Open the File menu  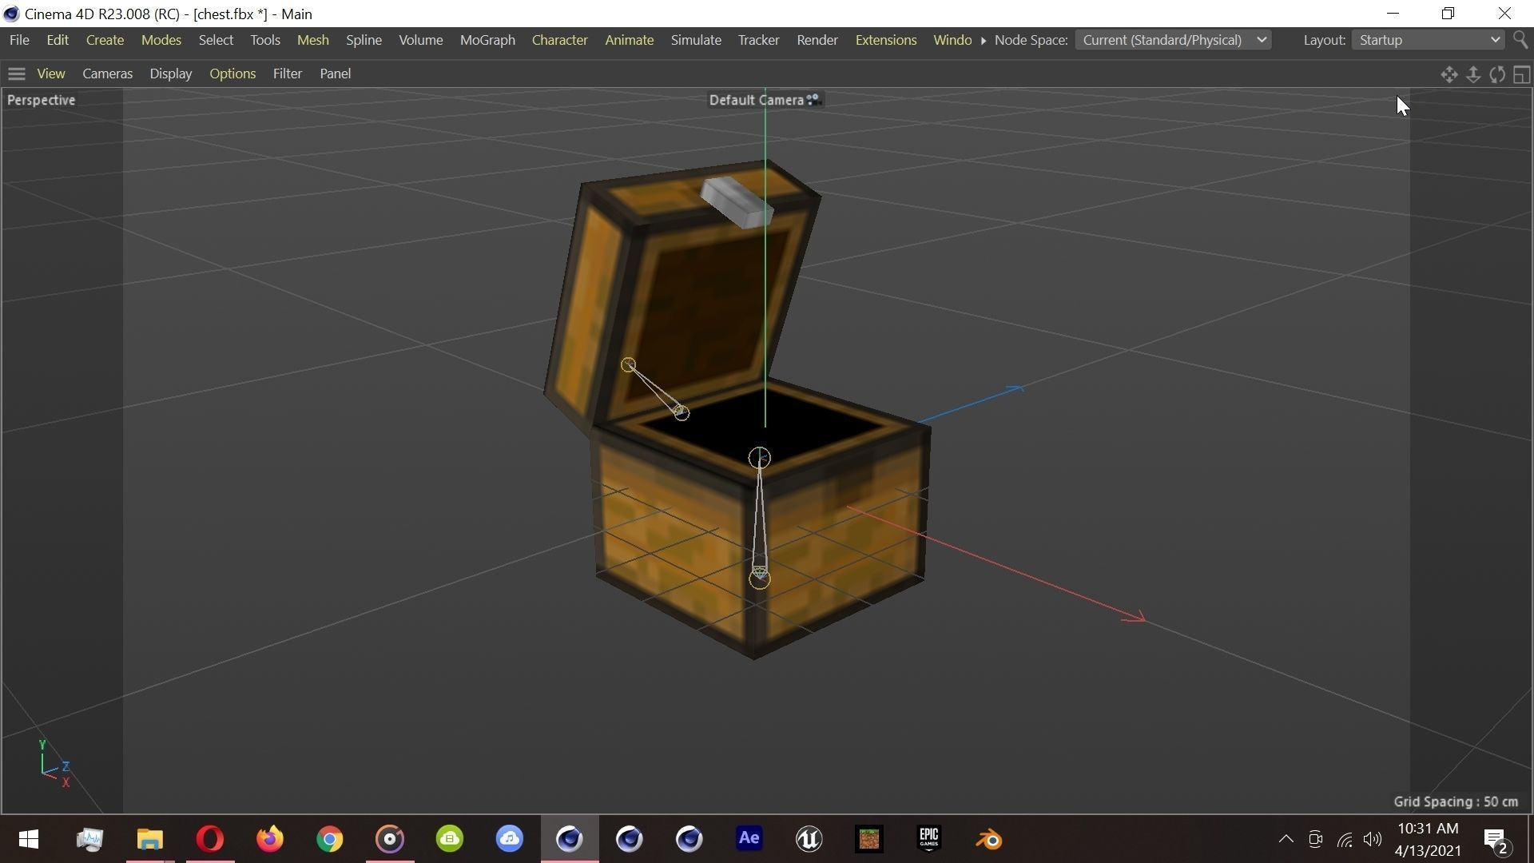click(19, 40)
